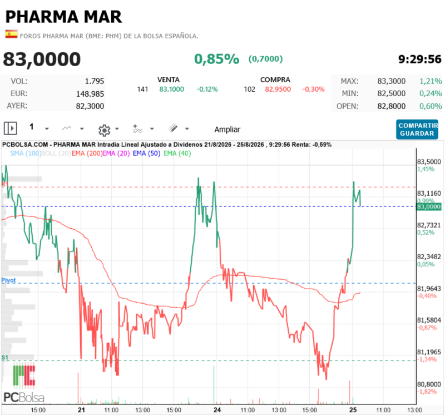Image resolution: width=445 pixels, height=415 pixels.
Task: Click the S1 support label
Action: (x=5, y=357)
